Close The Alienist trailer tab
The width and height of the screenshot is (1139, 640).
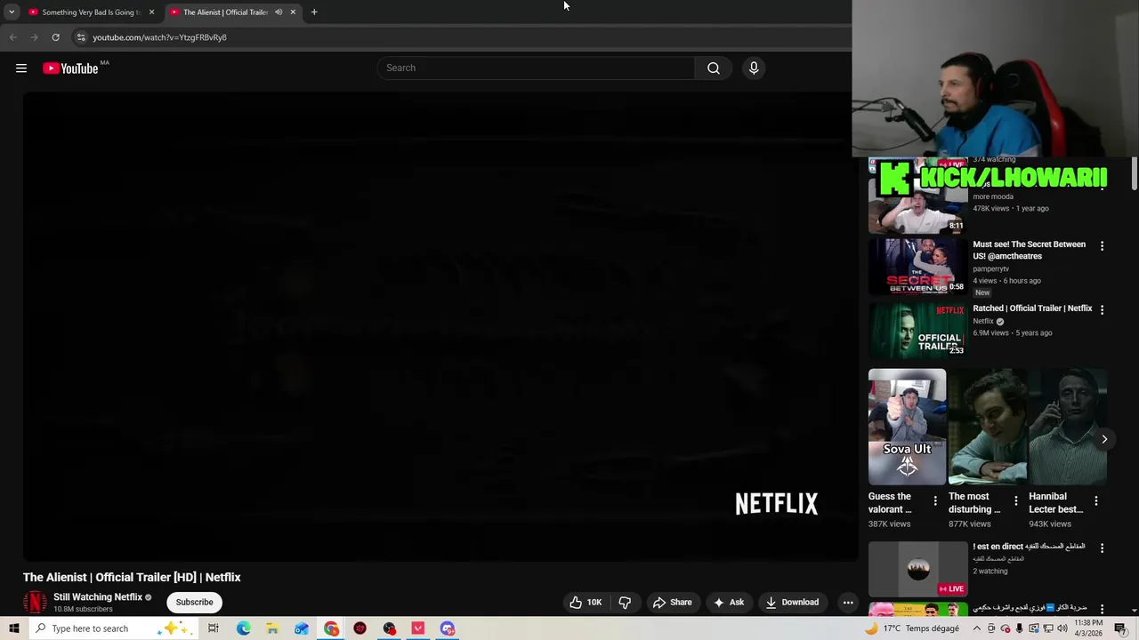point(293,12)
